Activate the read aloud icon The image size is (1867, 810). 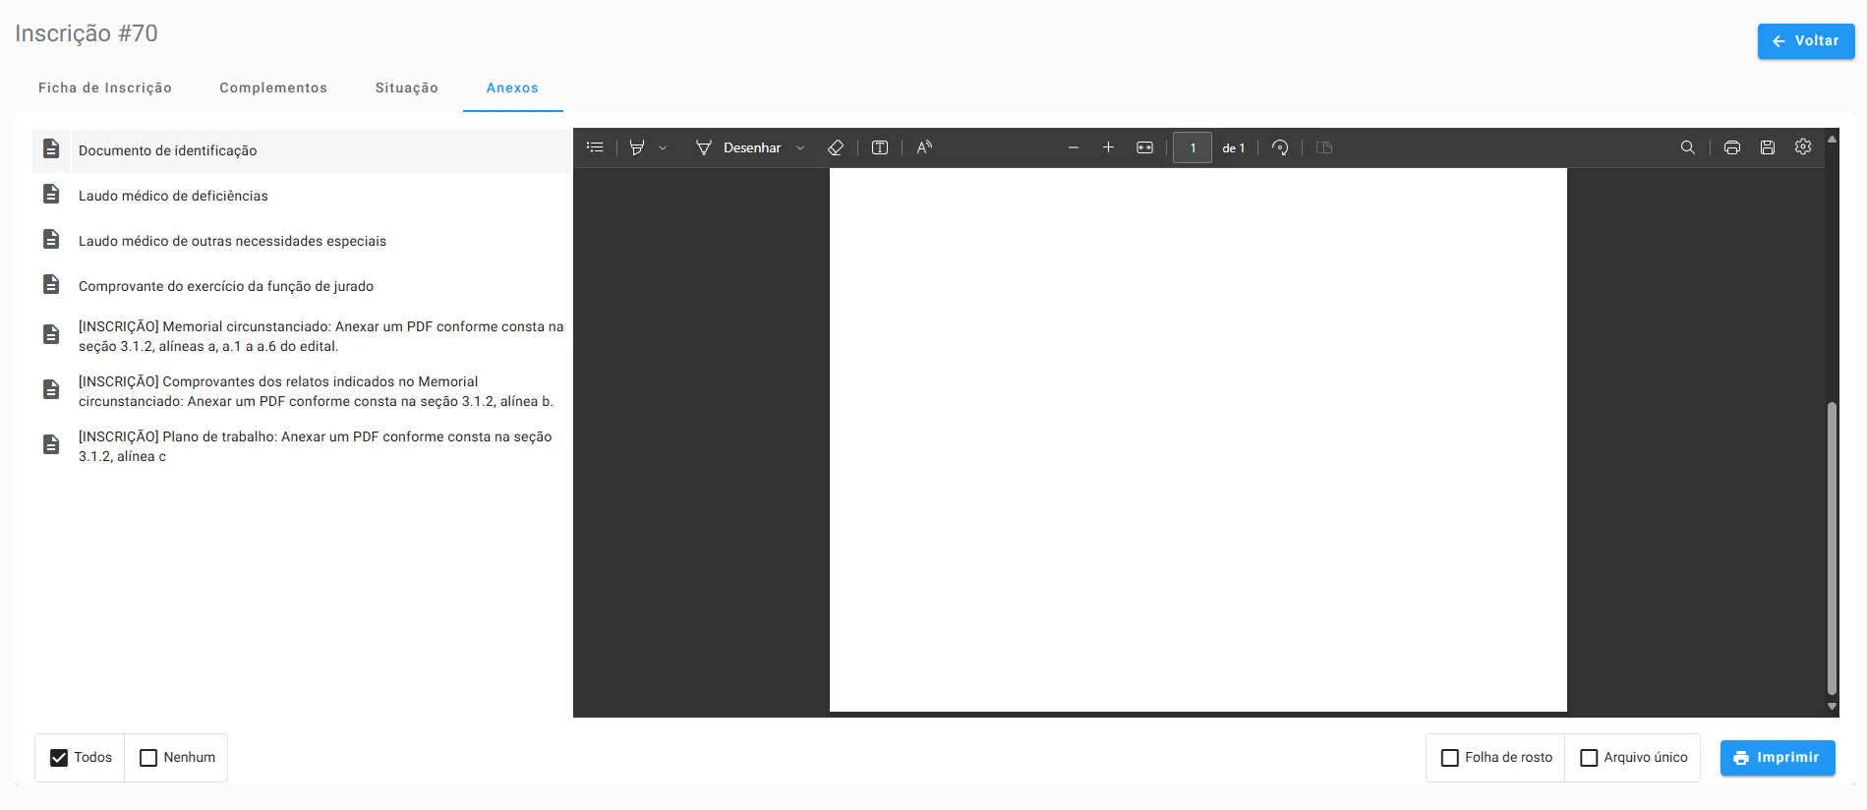(x=924, y=147)
